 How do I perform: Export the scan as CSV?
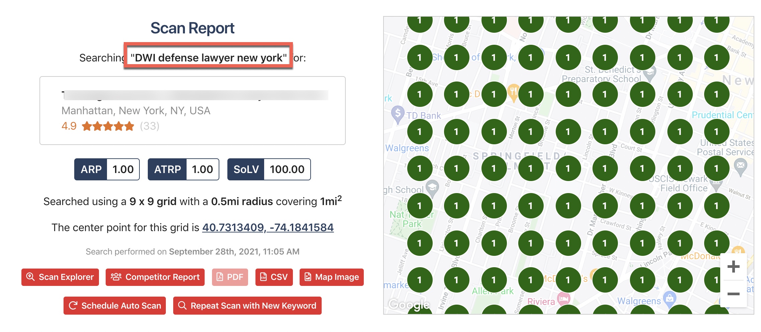click(274, 277)
